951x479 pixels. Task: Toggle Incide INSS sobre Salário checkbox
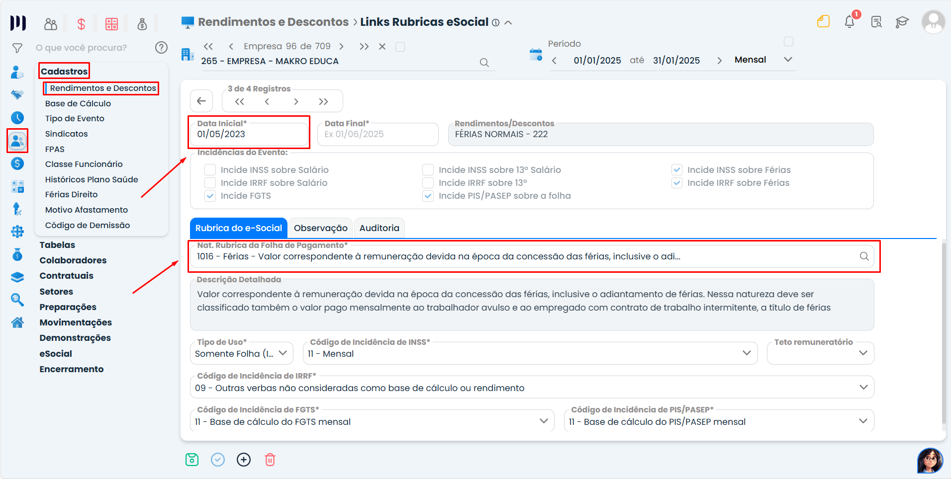(210, 170)
